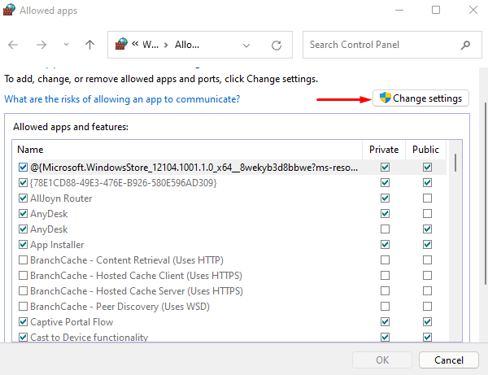Click the 'Allo...' breadcrumb segment
This screenshot has width=488, height=375.
pos(187,45)
